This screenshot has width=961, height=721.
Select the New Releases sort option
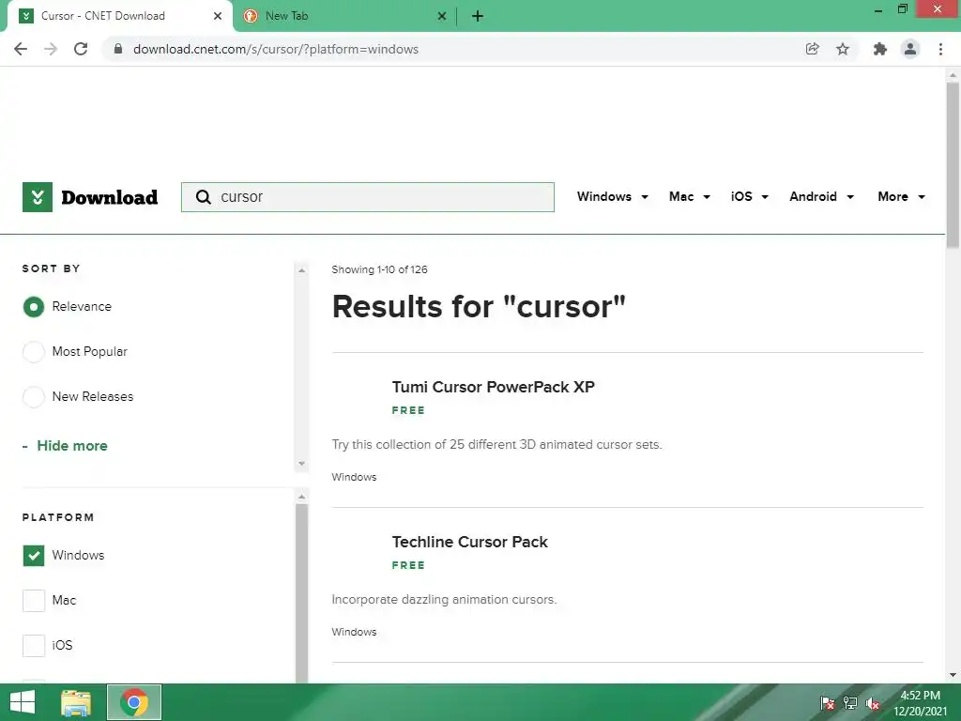point(34,397)
